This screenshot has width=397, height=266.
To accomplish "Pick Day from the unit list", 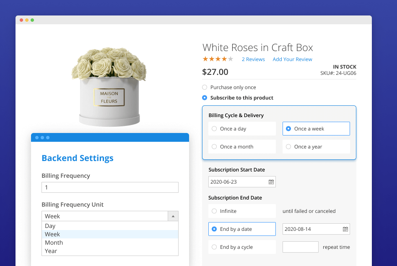I will [50, 226].
